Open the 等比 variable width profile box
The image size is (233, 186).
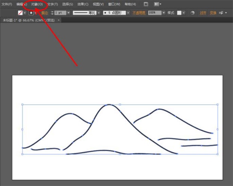[85, 13]
